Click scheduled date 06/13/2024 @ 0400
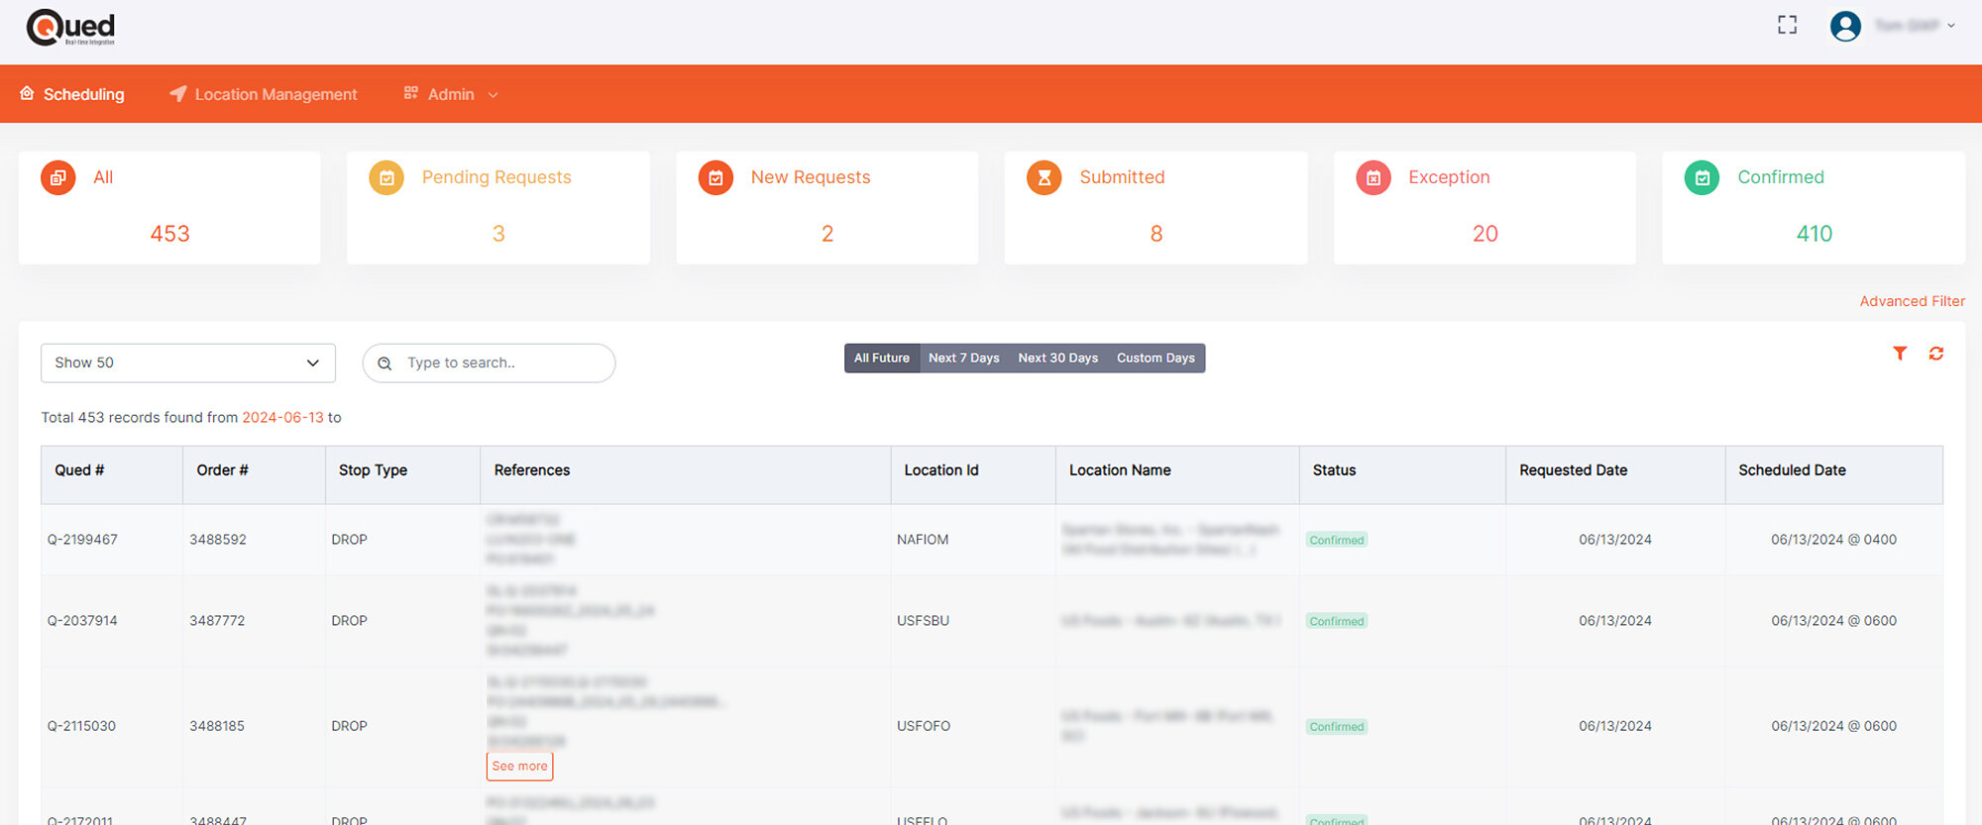Viewport: 1982px width, 825px height. click(x=1833, y=540)
